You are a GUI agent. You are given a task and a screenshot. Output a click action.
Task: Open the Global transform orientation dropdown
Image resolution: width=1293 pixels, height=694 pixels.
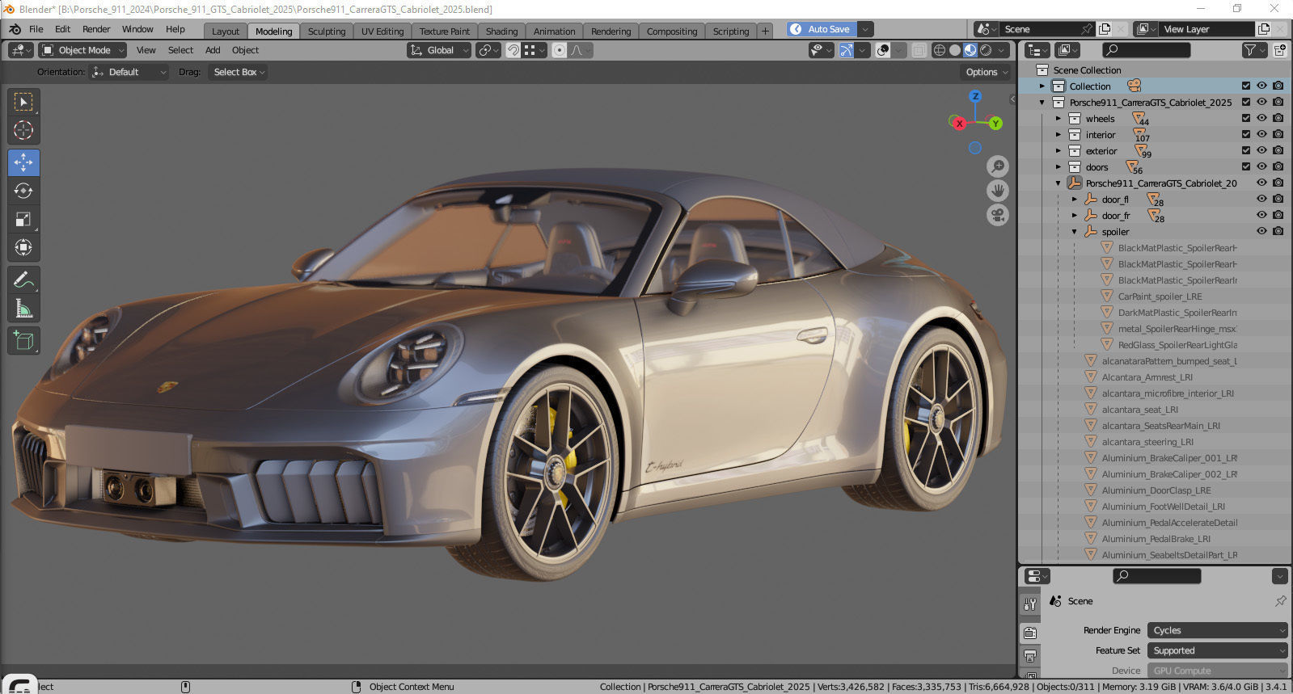[x=439, y=50]
